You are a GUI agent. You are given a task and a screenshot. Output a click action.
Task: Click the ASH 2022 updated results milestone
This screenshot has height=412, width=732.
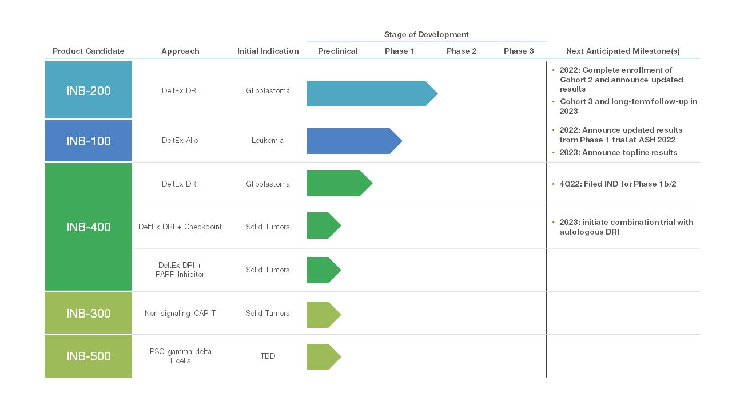(x=620, y=135)
